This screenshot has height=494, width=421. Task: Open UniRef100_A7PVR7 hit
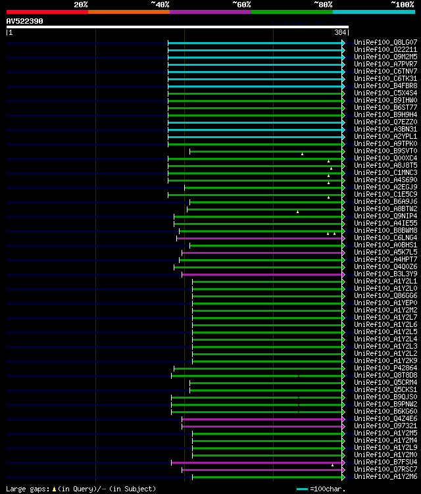pos(385,64)
